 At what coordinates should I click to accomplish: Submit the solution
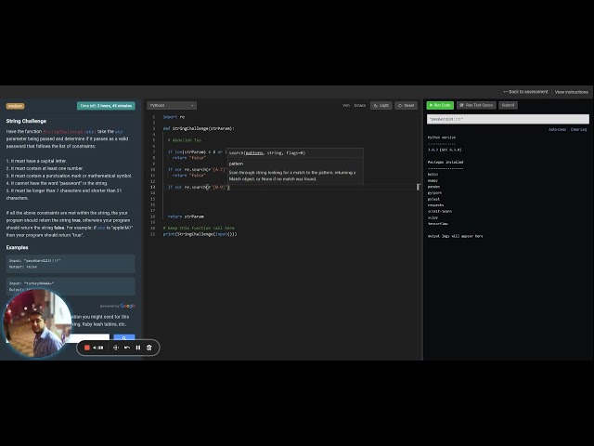point(508,105)
